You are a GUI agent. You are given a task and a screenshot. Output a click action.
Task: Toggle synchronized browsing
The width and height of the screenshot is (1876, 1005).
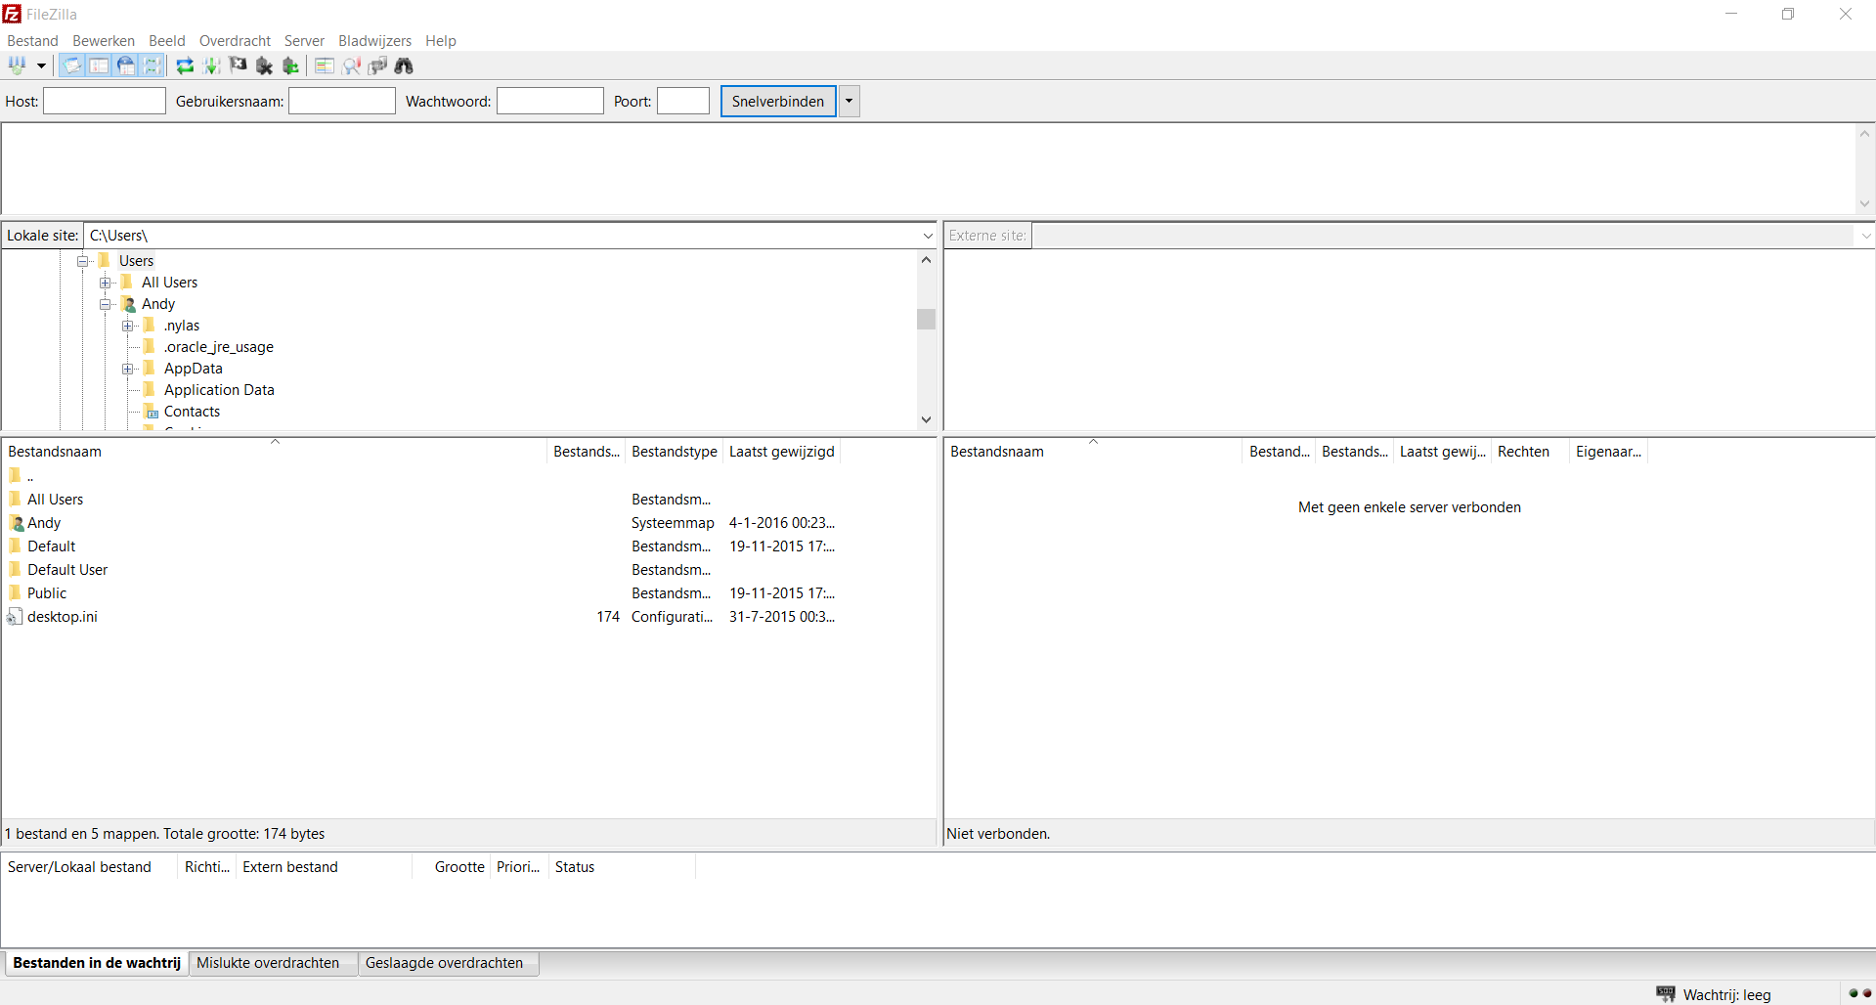click(377, 66)
